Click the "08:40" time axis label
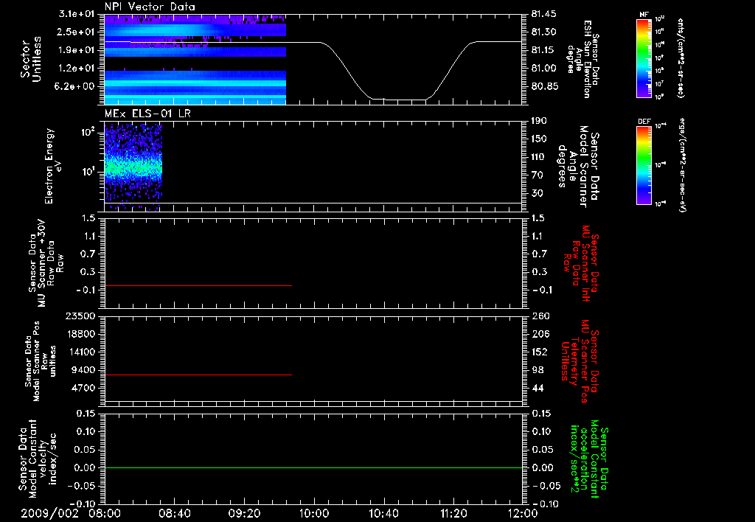This screenshot has height=522, width=755. coord(174,513)
